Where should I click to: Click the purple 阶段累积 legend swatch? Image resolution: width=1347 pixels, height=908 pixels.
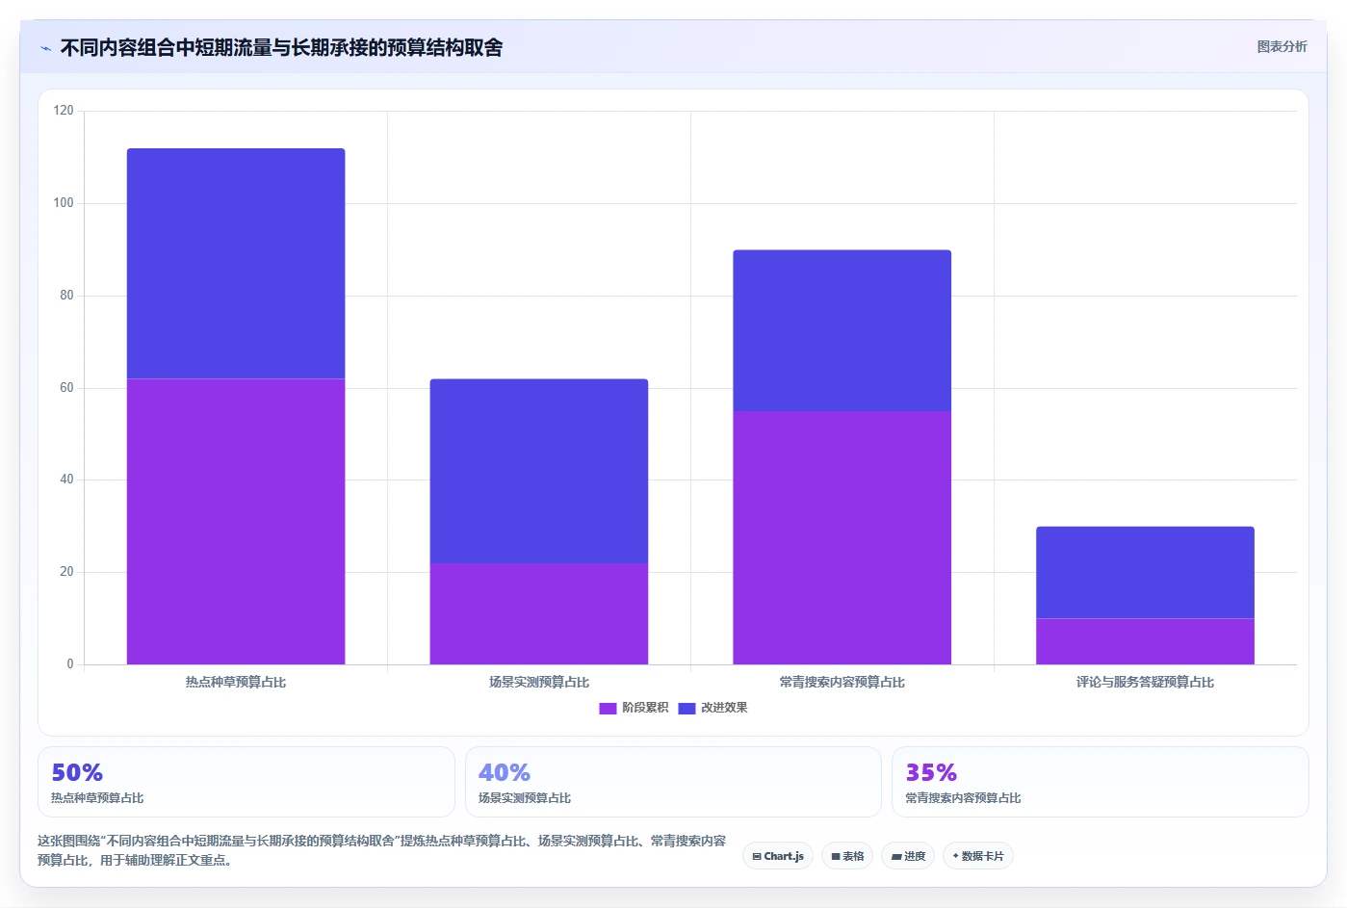click(608, 708)
